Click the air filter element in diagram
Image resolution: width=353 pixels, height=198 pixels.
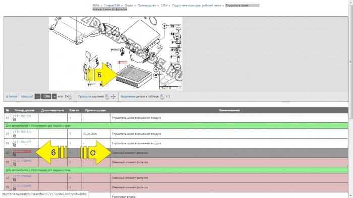point(135,77)
